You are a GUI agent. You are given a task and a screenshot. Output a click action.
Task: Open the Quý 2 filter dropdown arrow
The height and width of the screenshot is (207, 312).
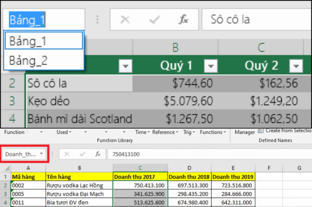click(296, 66)
